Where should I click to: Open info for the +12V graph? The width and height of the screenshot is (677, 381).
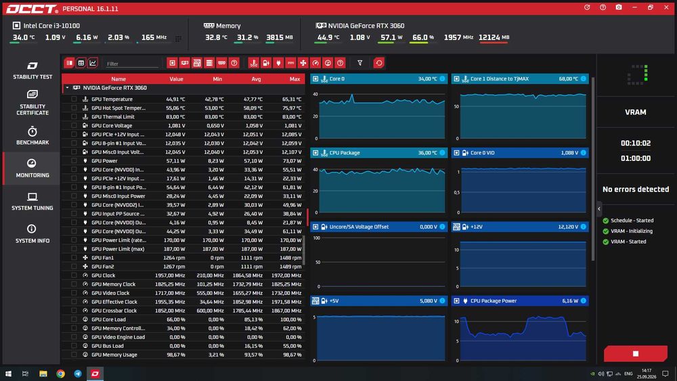584,227
